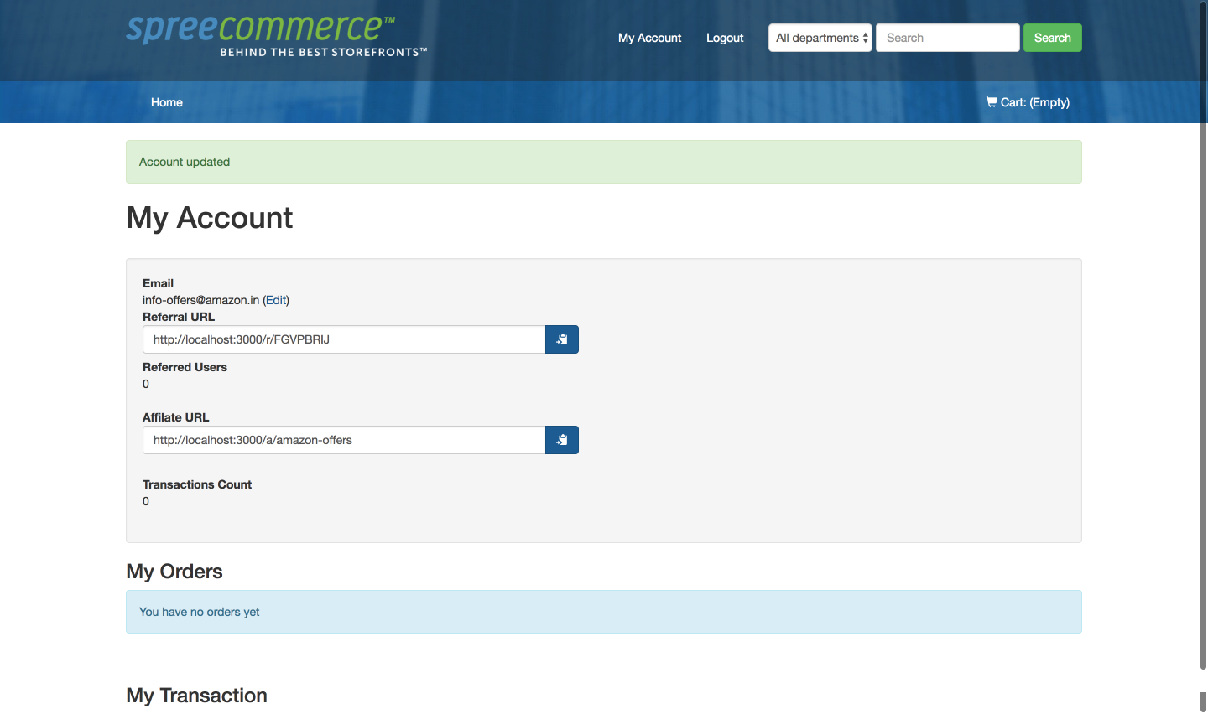1208x714 pixels.
Task: Click the 'Affilate URL' label
Action: 176,417
